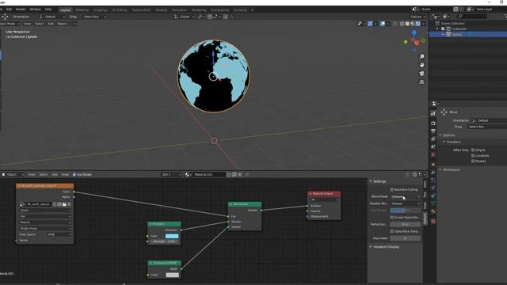
Task: Click open image folder icon in texture node
Action: click(x=64, y=204)
